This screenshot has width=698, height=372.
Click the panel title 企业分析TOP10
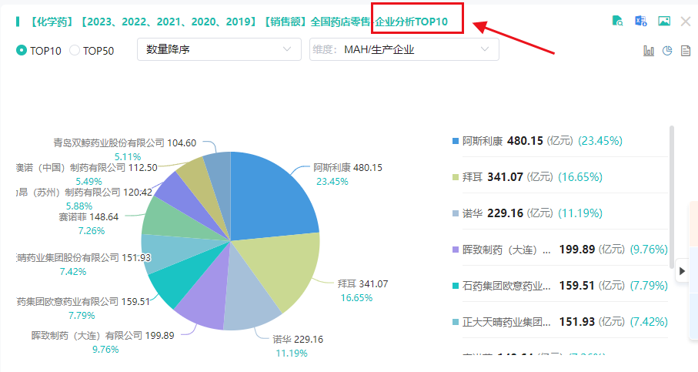coord(411,22)
